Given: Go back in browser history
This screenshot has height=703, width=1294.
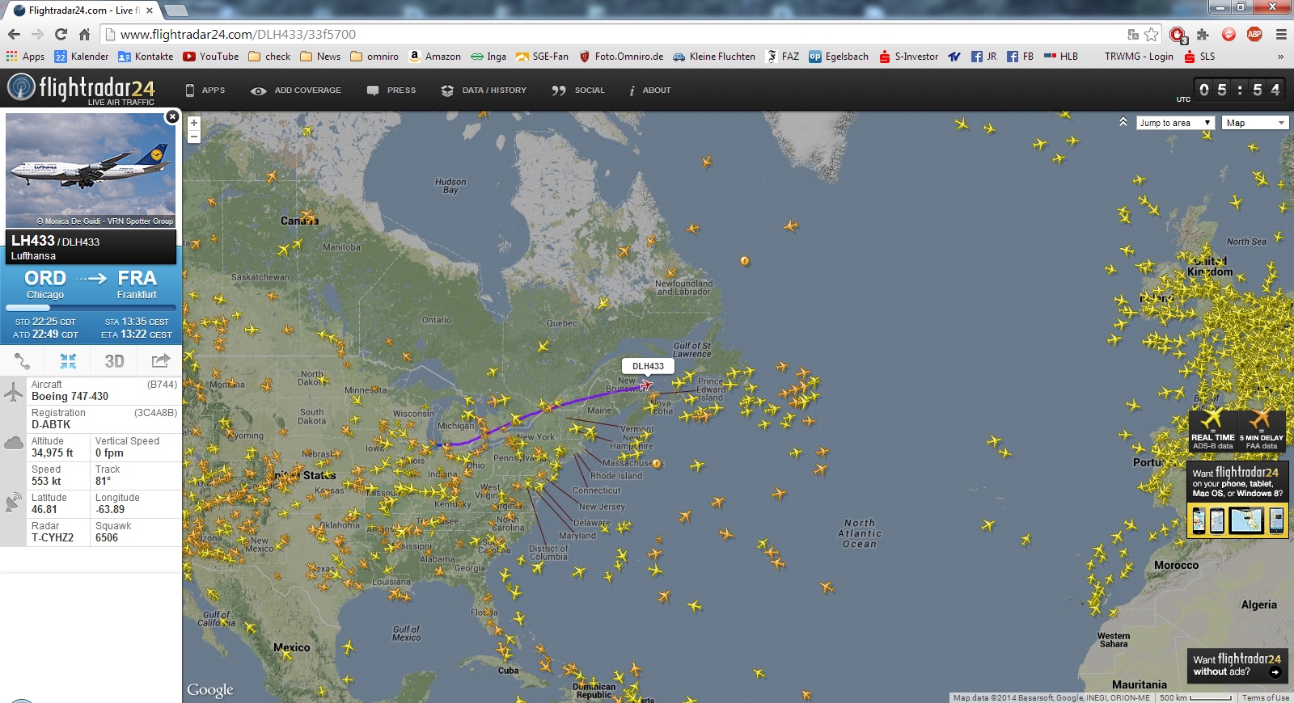Looking at the screenshot, I should pyautogui.click(x=14, y=34).
